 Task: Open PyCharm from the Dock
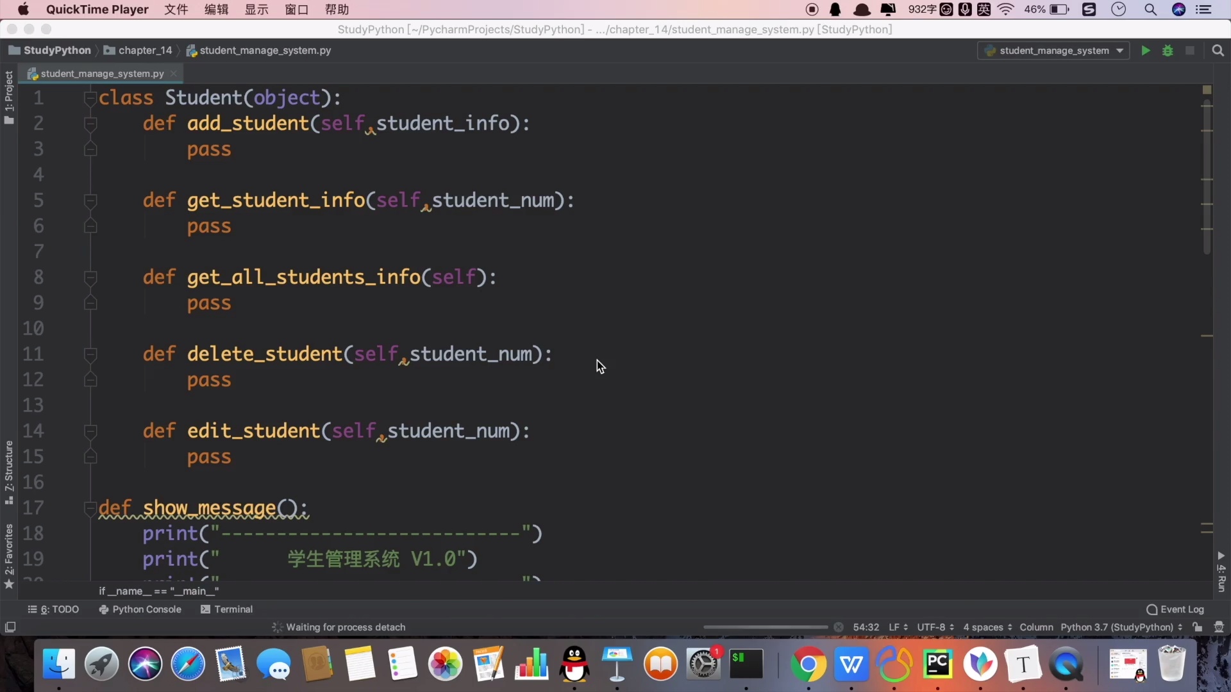click(937, 664)
